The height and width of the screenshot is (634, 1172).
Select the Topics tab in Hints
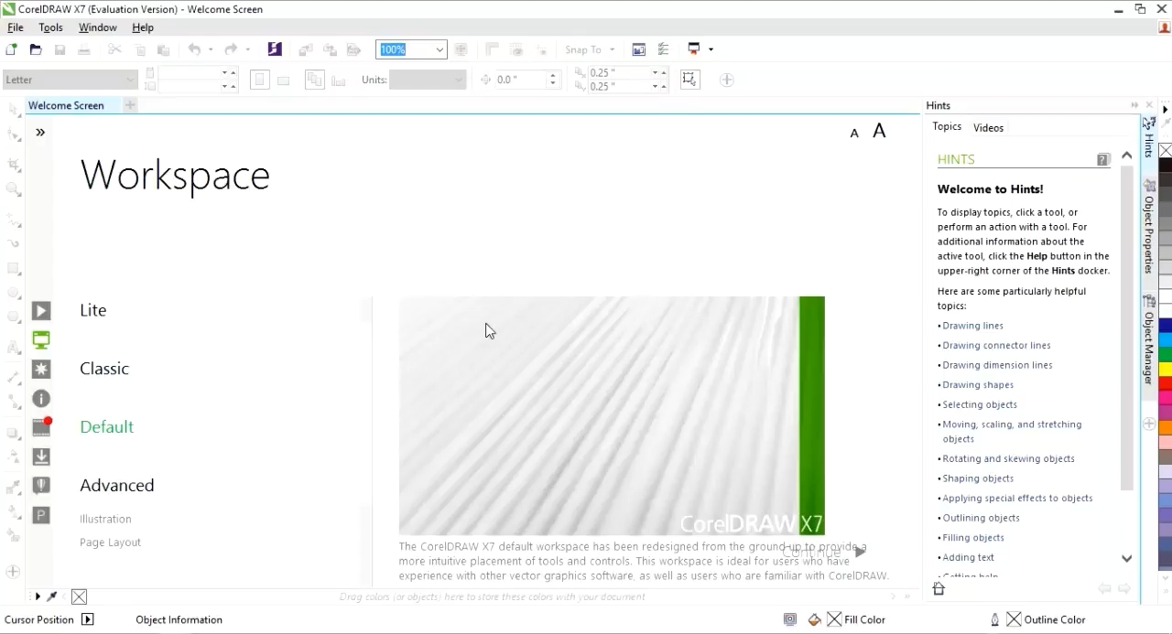click(947, 127)
